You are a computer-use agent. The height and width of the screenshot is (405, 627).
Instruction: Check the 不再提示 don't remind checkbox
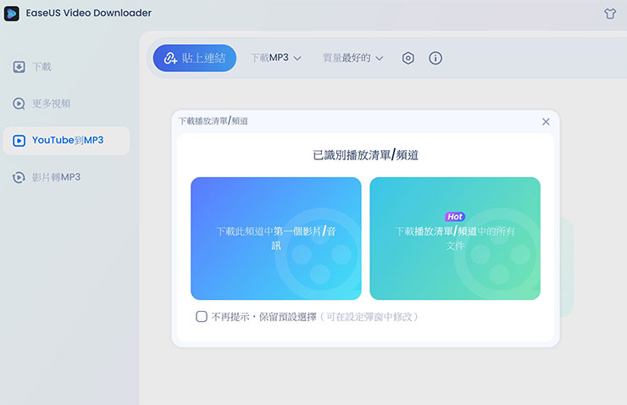202,317
